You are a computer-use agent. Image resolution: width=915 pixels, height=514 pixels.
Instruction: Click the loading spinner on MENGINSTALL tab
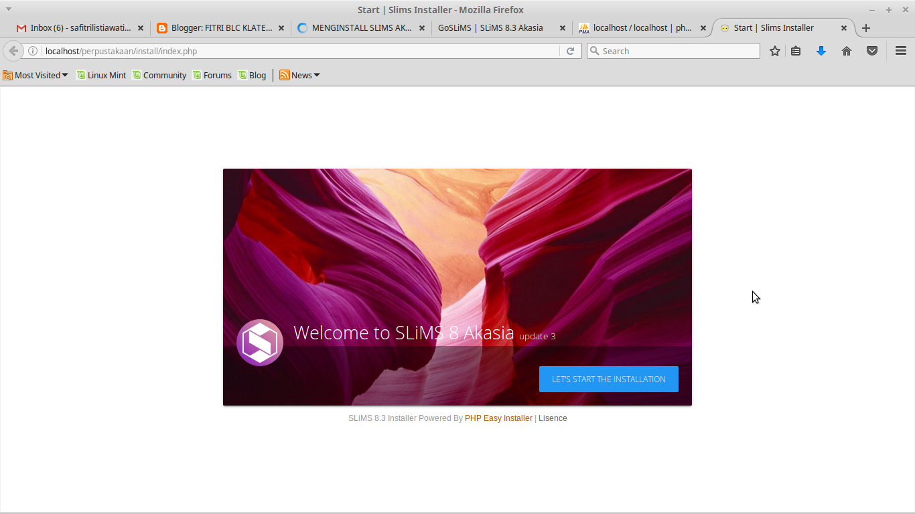pyautogui.click(x=302, y=28)
